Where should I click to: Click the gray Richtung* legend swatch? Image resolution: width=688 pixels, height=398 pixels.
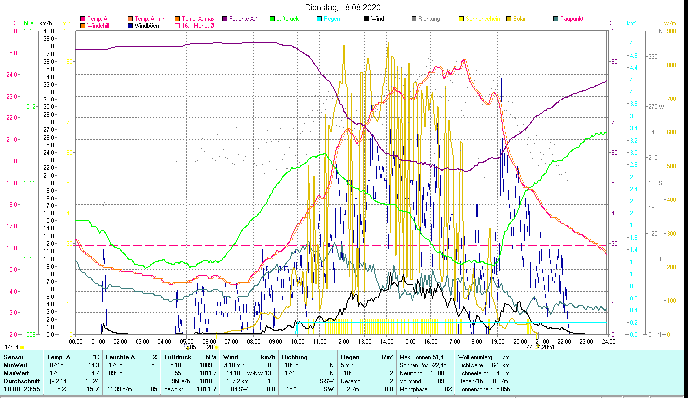point(414,19)
